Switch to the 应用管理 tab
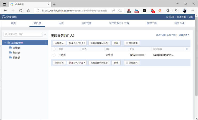The width and height of the screenshot is (198, 120). coord(86,23)
